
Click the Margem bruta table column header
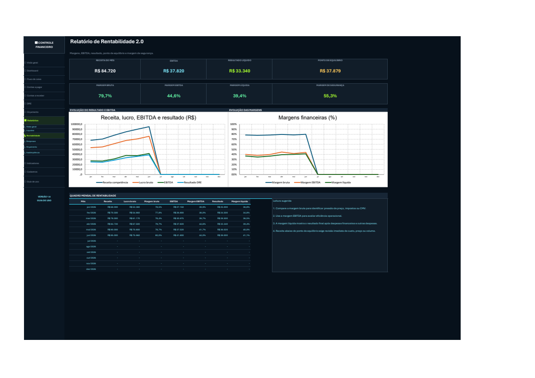click(x=152, y=201)
